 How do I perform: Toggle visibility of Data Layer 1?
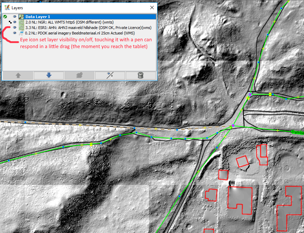tap(15, 17)
